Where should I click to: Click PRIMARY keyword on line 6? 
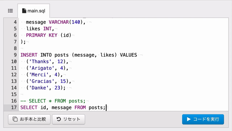tap(36, 35)
